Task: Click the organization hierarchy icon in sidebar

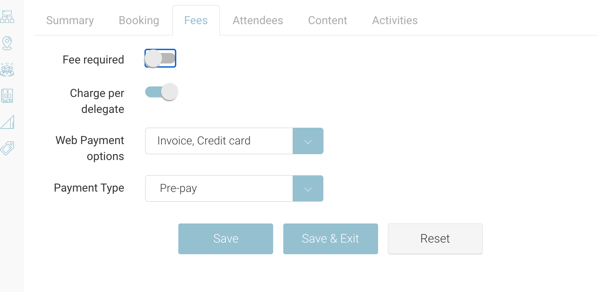Action: point(7,17)
